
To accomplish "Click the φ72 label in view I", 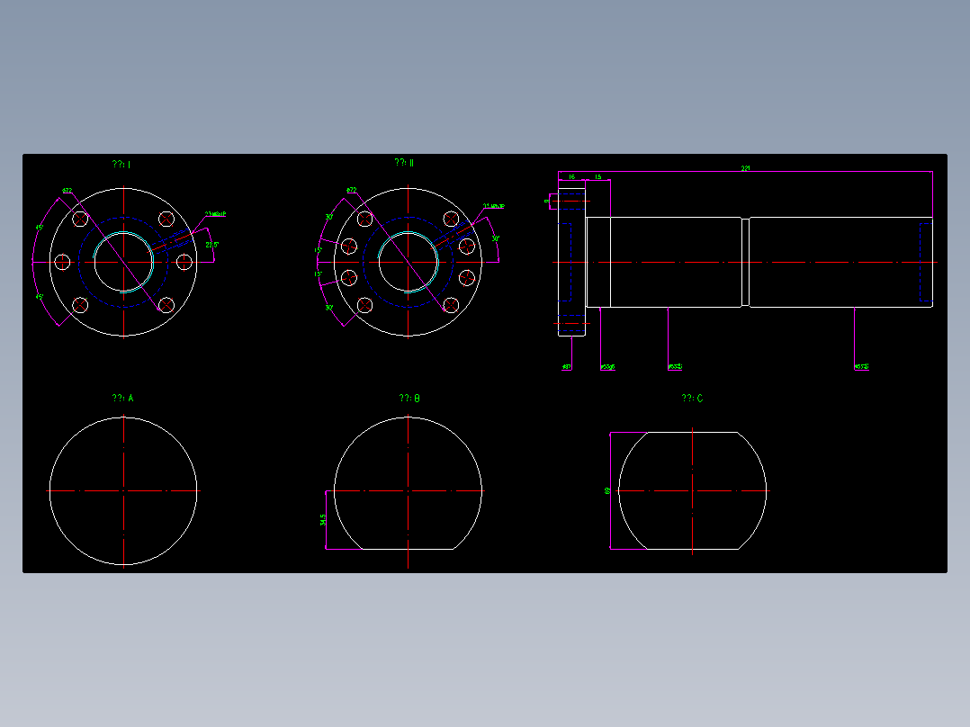I will [x=67, y=191].
